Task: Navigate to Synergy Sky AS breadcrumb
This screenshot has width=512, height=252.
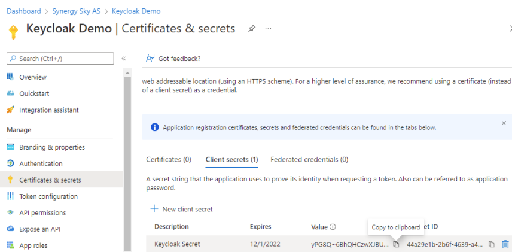Action: pyautogui.click(x=77, y=11)
